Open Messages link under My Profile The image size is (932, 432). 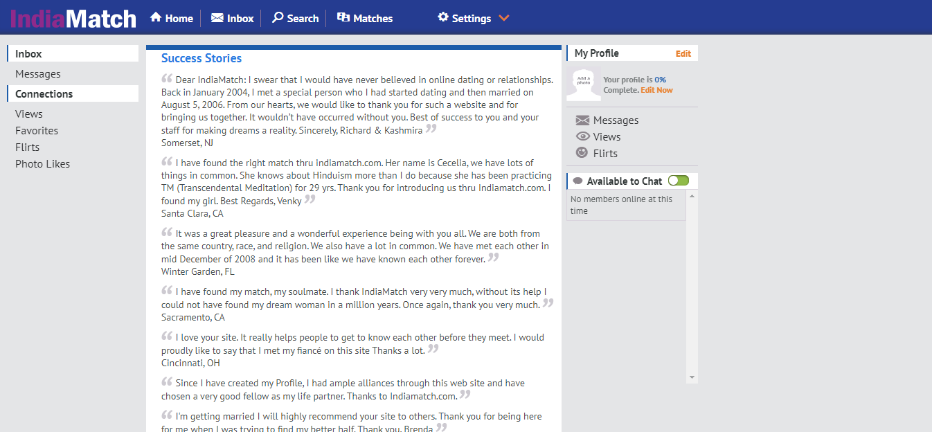(616, 120)
